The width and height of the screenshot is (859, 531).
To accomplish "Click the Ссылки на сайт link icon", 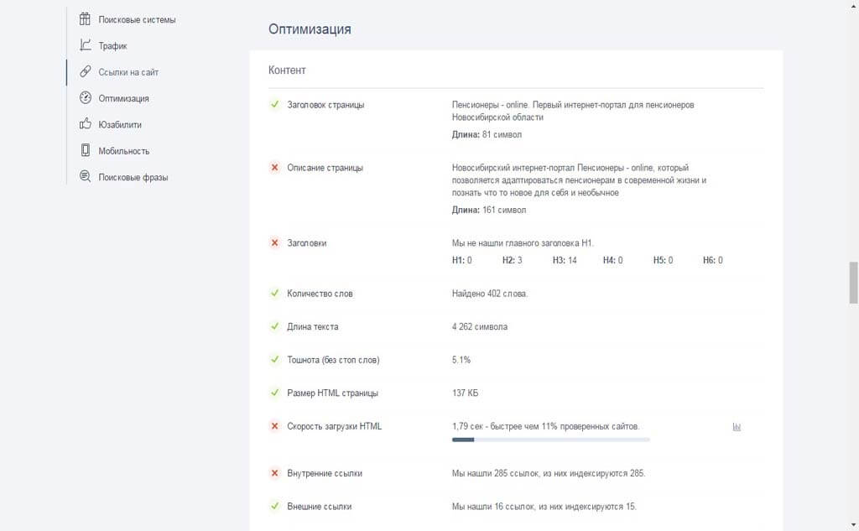I will 85,72.
